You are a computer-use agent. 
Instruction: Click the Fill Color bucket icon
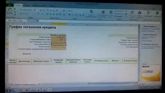pos(38,14)
